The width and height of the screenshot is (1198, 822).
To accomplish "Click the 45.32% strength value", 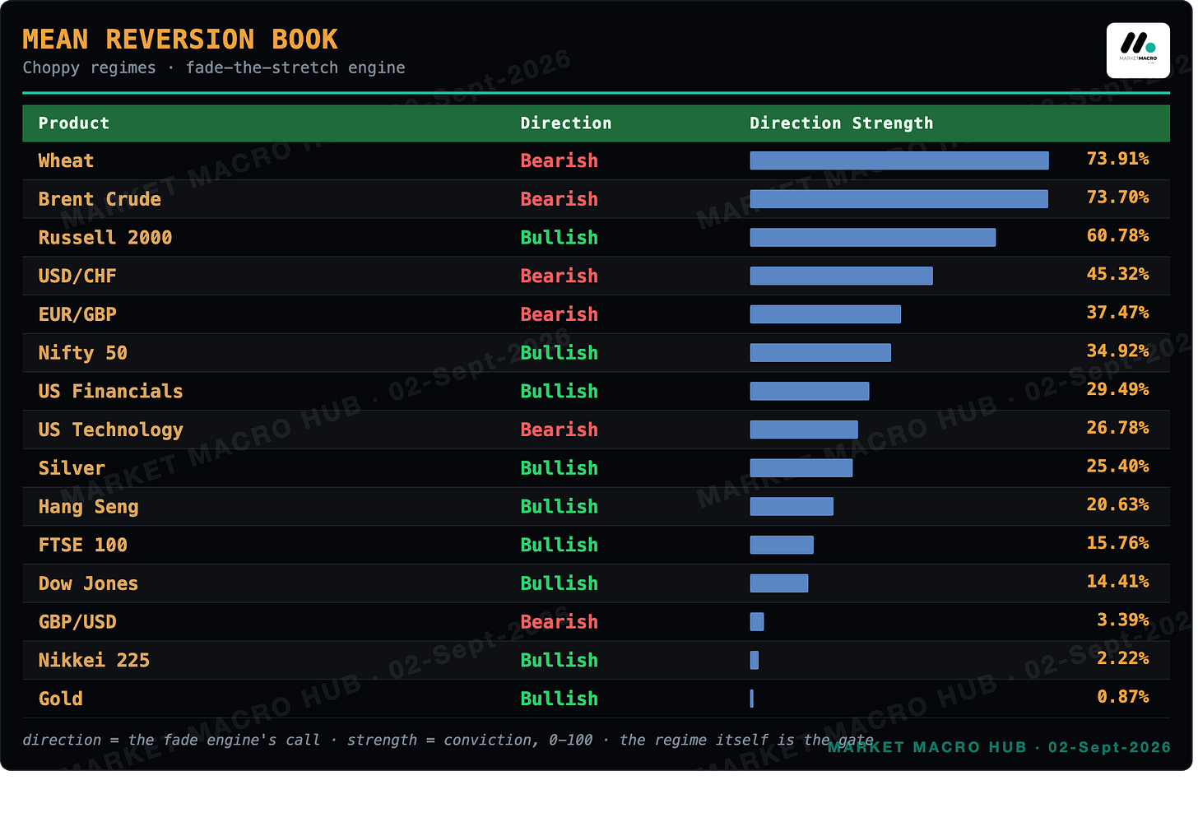I will (x=1117, y=274).
